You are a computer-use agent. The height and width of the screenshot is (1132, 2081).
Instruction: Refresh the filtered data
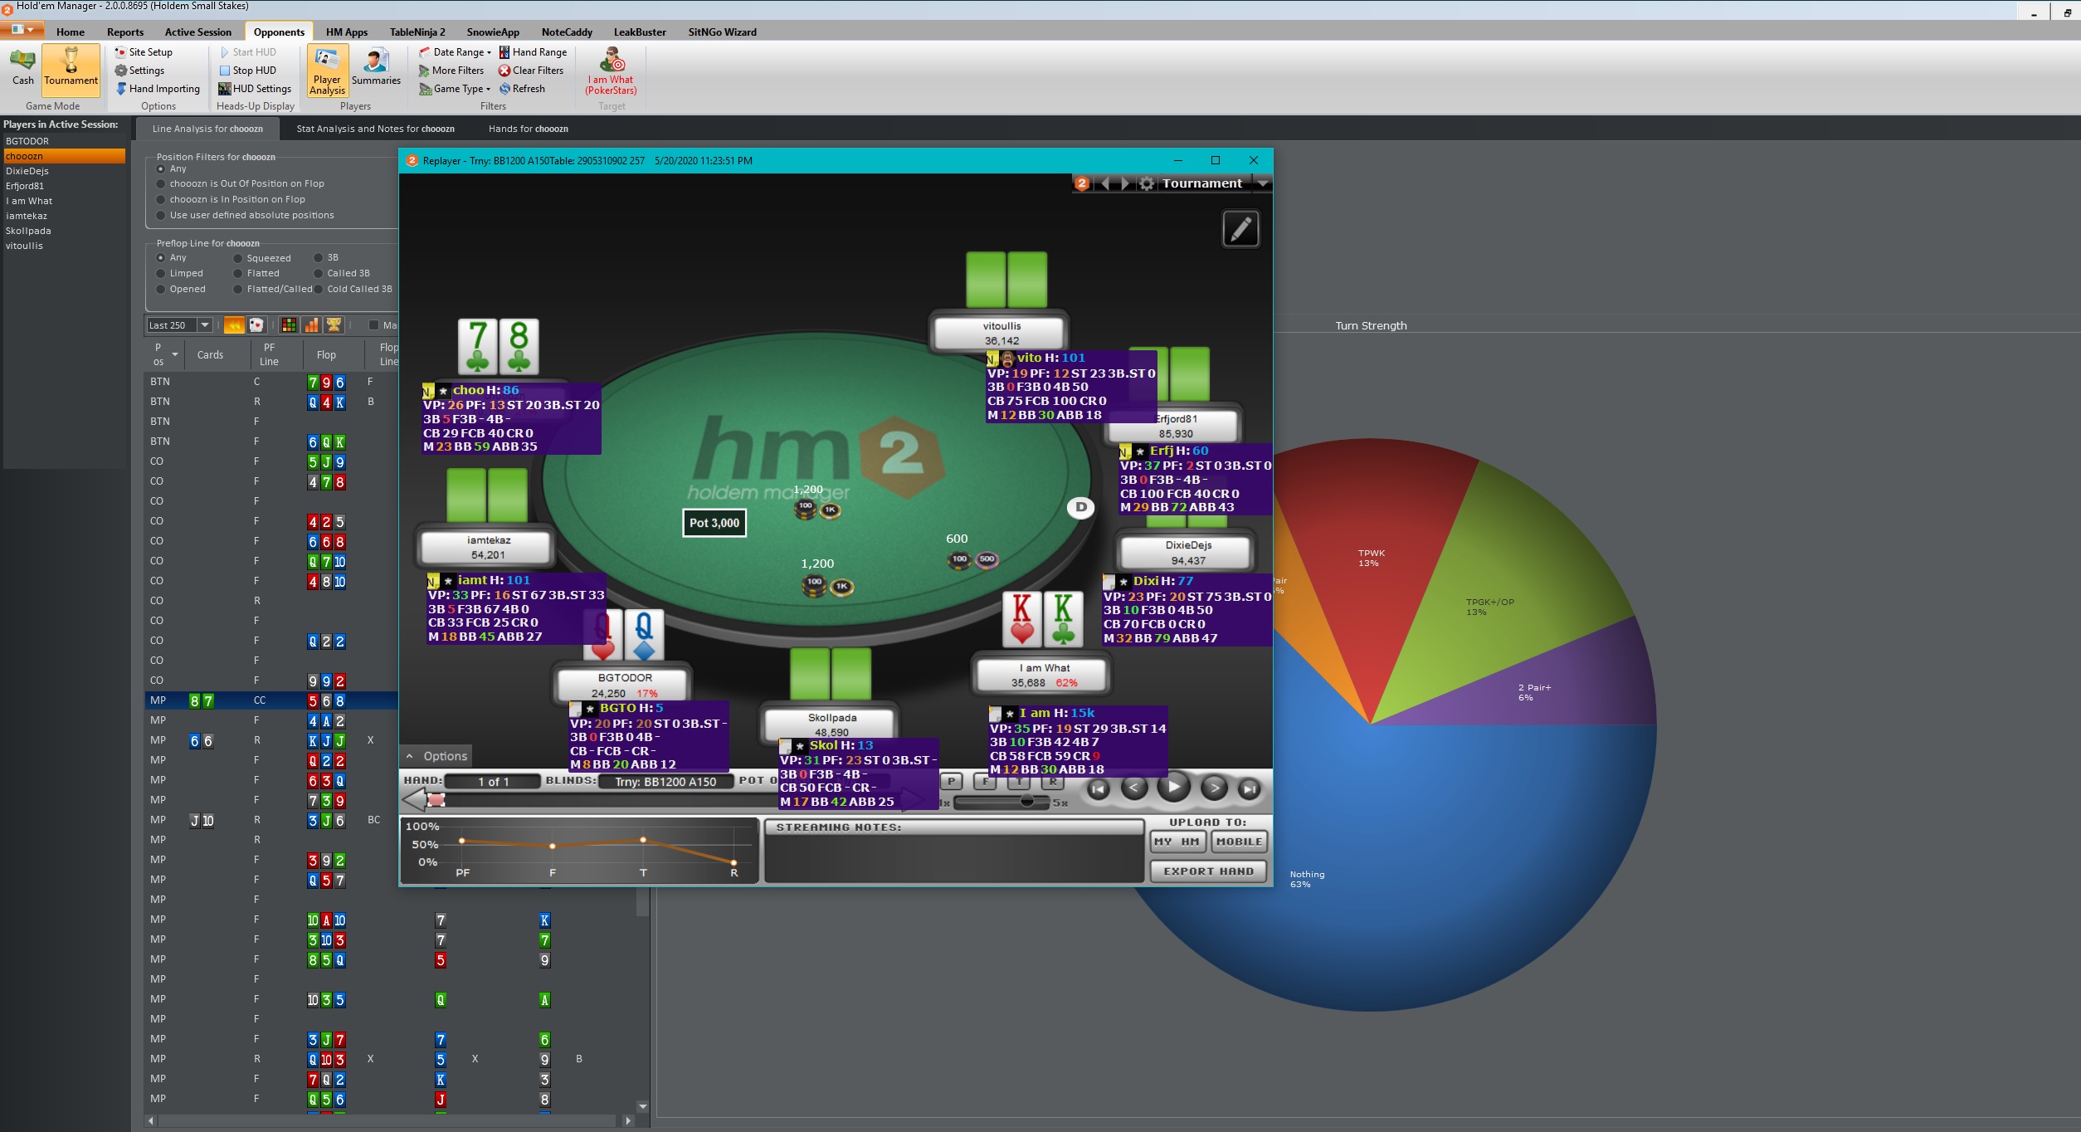522,89
